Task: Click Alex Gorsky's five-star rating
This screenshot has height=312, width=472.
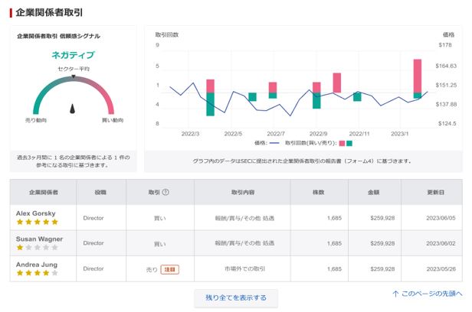Action: (x=37, y=222)
